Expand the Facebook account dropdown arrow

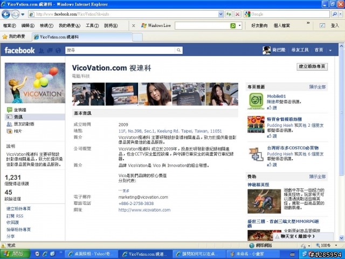(330, 50)
